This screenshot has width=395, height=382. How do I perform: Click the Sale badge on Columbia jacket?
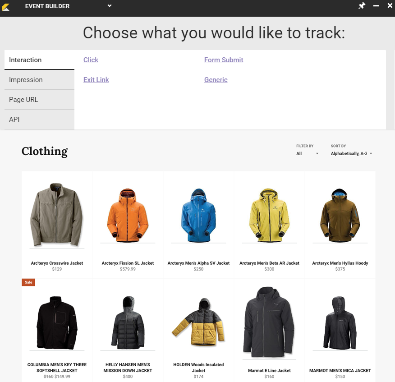(28, 282)
